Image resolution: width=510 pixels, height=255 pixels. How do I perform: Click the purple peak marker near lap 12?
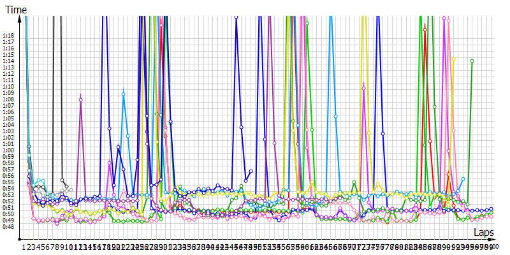80,99
